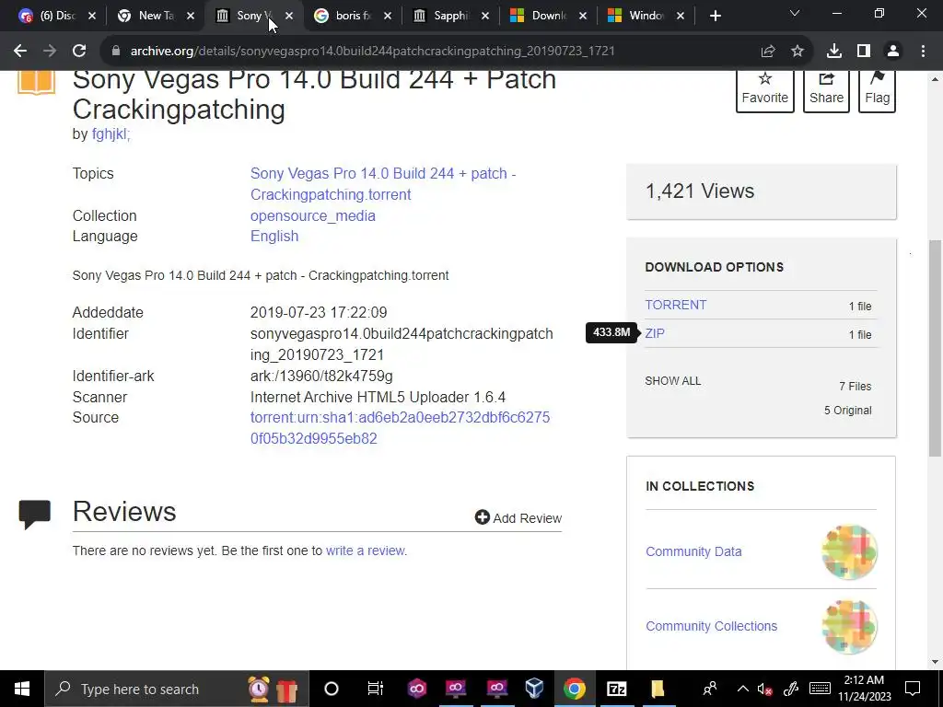Screen dimensions: 943x707
Task: Switch to the Download Microsoft tab
Action: pos(549,16)
